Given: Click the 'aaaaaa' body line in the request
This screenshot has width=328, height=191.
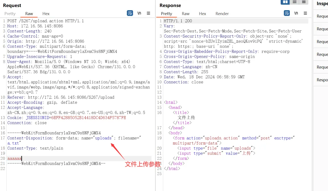Looking at the screenshot, I should pyautogui.click(x=14, y=158).
